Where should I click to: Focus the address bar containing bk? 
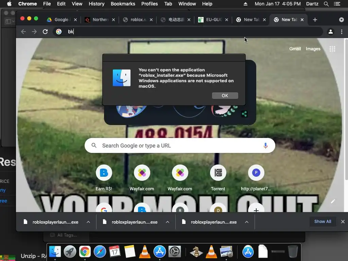(x=188, y=32)
